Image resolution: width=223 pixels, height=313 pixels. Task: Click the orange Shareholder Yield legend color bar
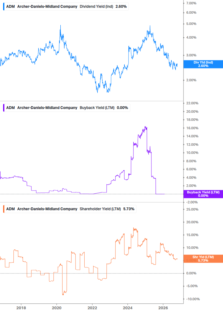click(4, 209)
